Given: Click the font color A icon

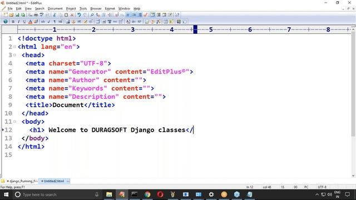Looking at the screenshot, I should point(30,22).
